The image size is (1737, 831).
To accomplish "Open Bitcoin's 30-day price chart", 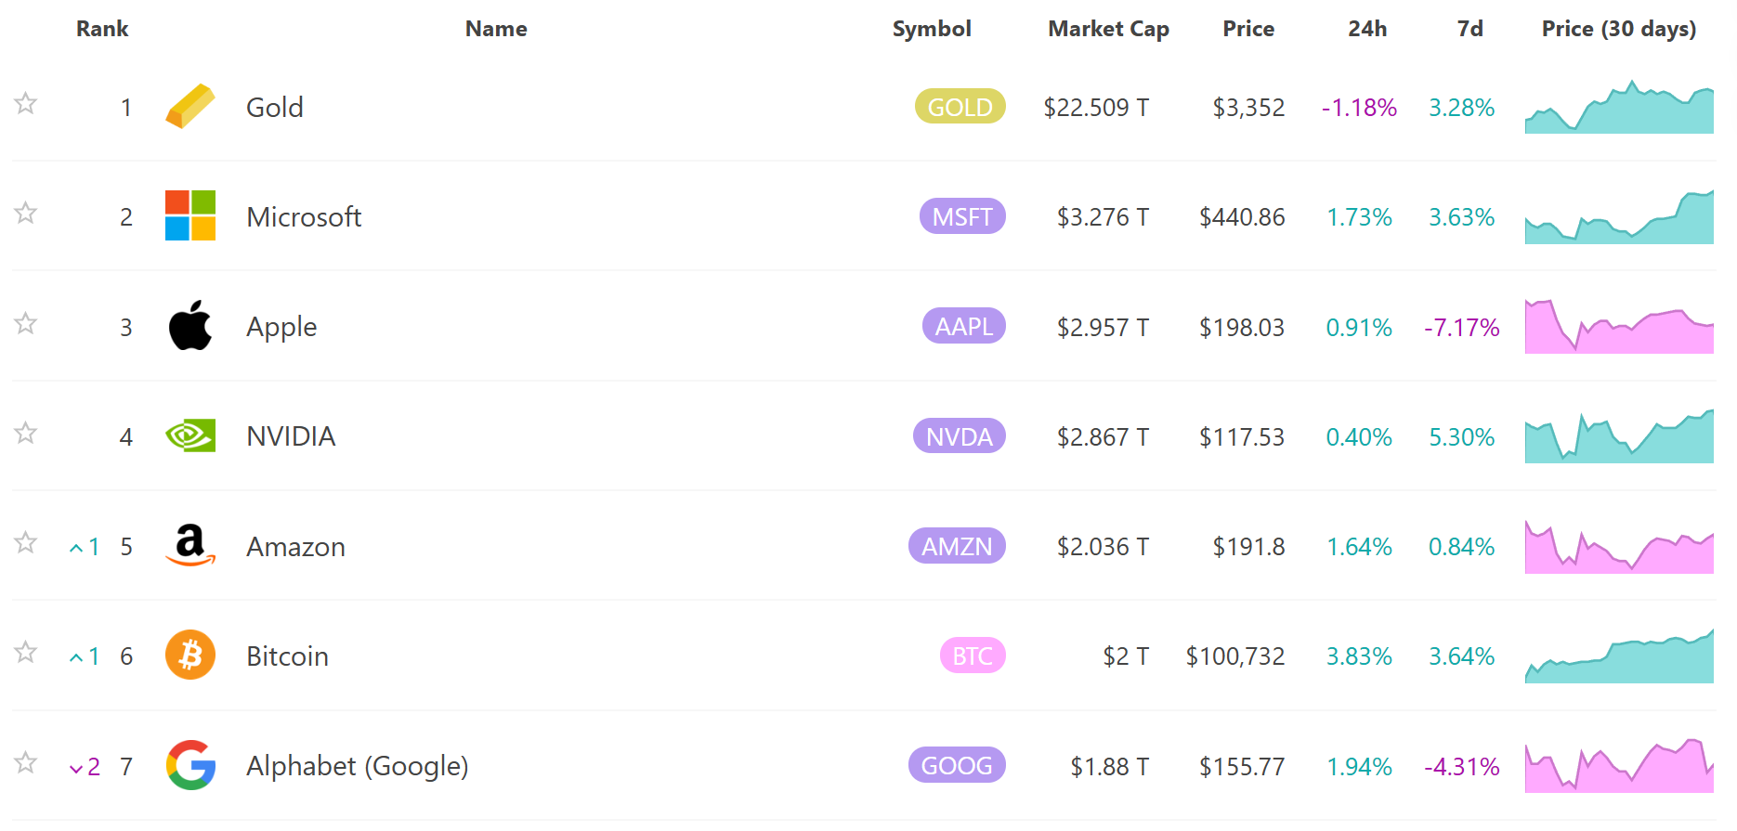I will (1619, 656).
